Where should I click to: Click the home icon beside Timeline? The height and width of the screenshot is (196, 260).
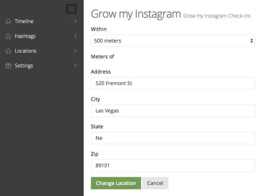8,21
